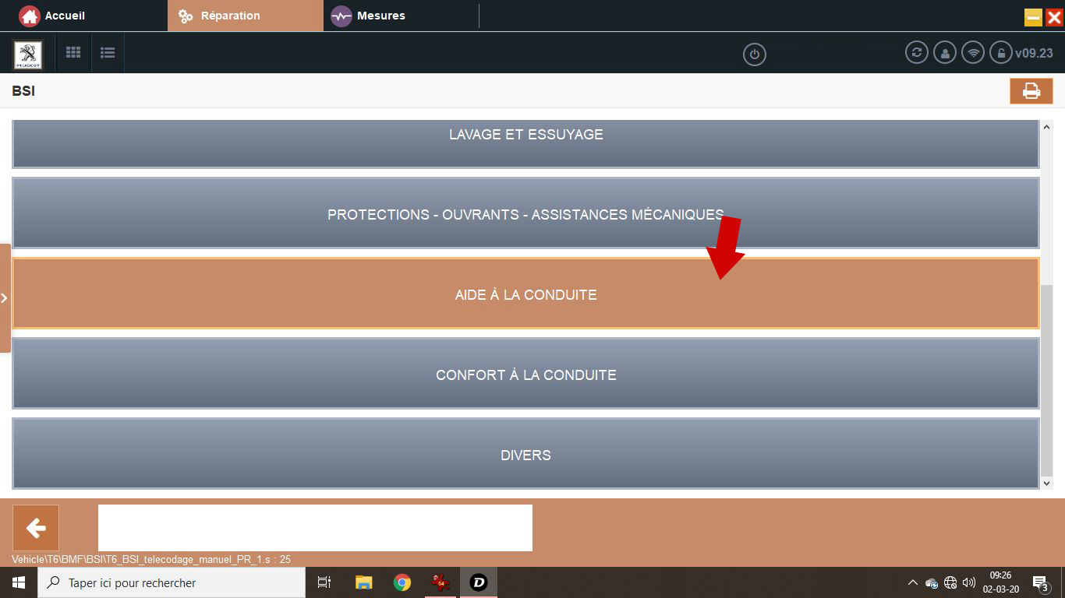
Task: Close the application window
Action: [x=1054, y=17]
